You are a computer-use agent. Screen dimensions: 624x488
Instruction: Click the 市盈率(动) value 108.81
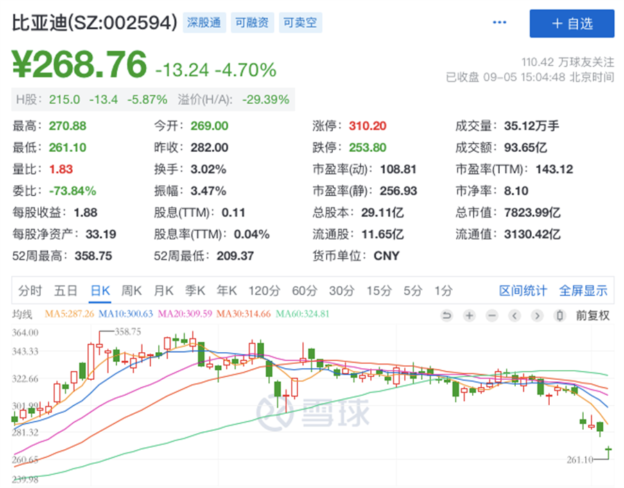click(399, 169)
